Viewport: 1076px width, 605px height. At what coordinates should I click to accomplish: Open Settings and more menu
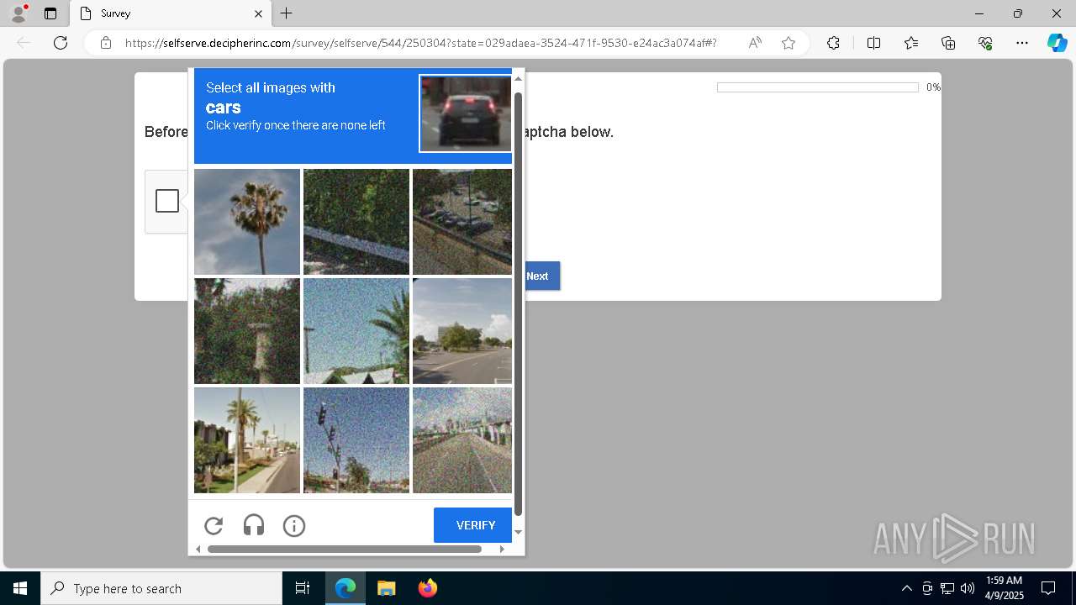1022,43
